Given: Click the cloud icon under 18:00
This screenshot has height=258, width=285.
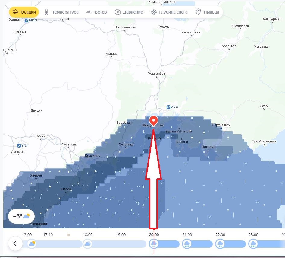Looking at the screenshot, I should tap(87, 244).
